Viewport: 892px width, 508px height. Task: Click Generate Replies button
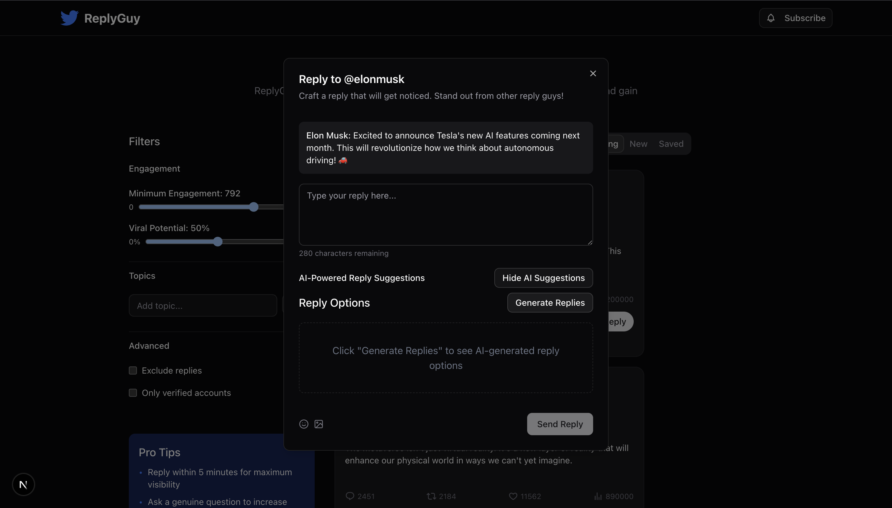[550, 303]
